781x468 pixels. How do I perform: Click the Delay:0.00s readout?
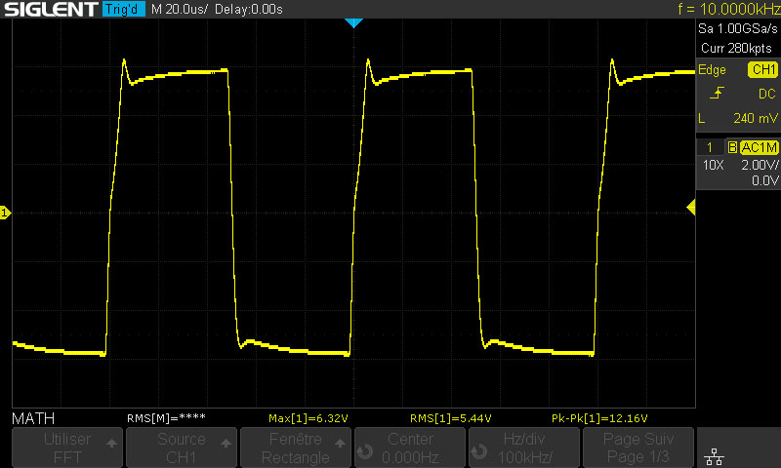[249, 9]
